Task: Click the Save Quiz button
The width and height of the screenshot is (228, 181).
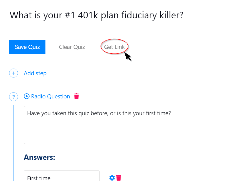Action: click(27, 47)
